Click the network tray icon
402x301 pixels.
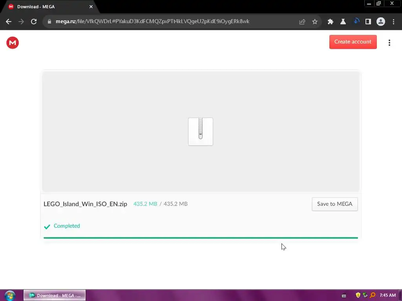pyautogui.click(x=365, y=295)
